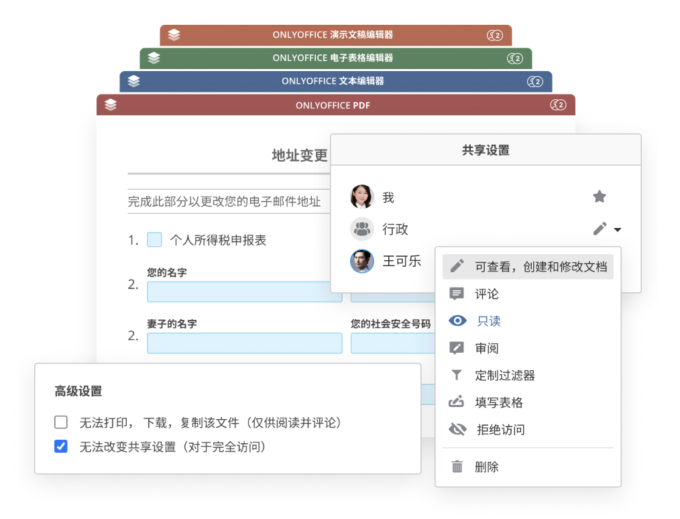This screenshot has width=680, height=519.
Task: Click the 王可乐 avatar
Action: tap(361, 261)
